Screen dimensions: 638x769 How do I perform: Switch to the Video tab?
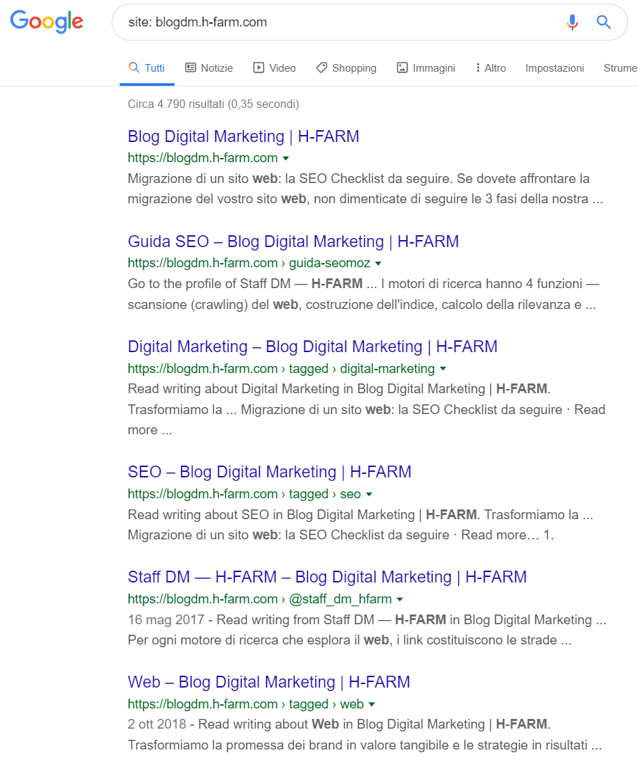[274, 68]
